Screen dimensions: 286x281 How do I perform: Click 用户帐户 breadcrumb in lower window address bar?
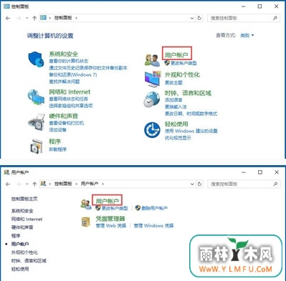click(x=90, y=184)
